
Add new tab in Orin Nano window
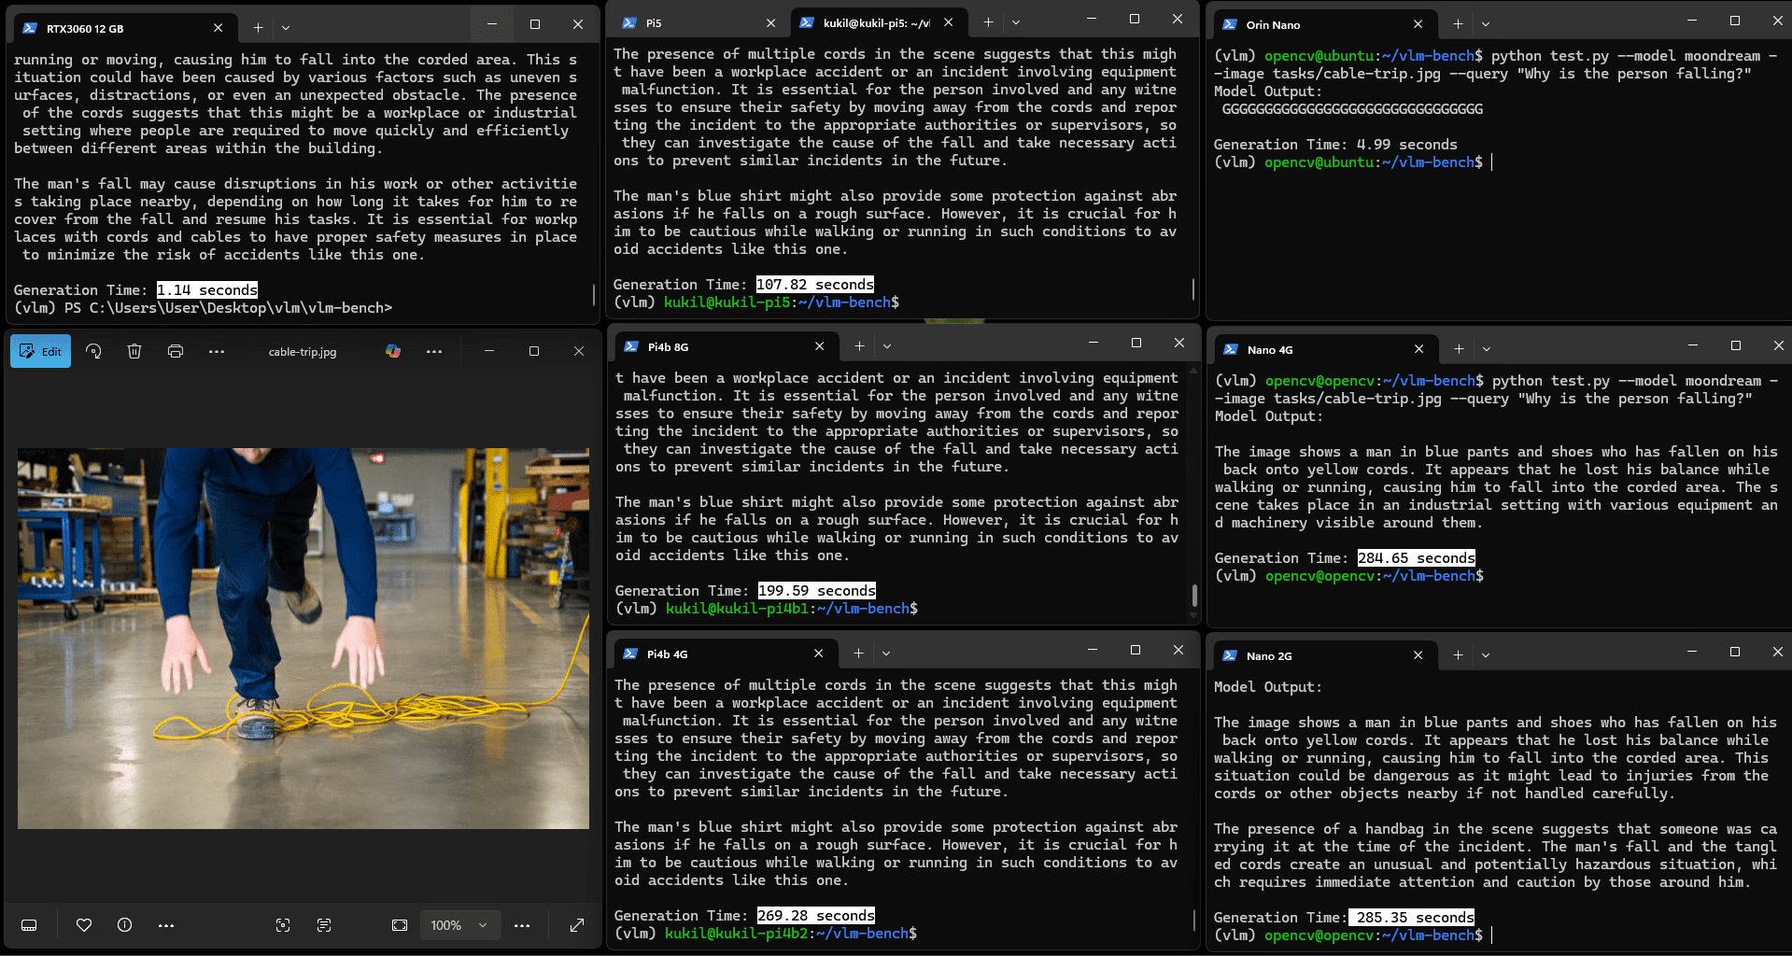[1458, 24]
